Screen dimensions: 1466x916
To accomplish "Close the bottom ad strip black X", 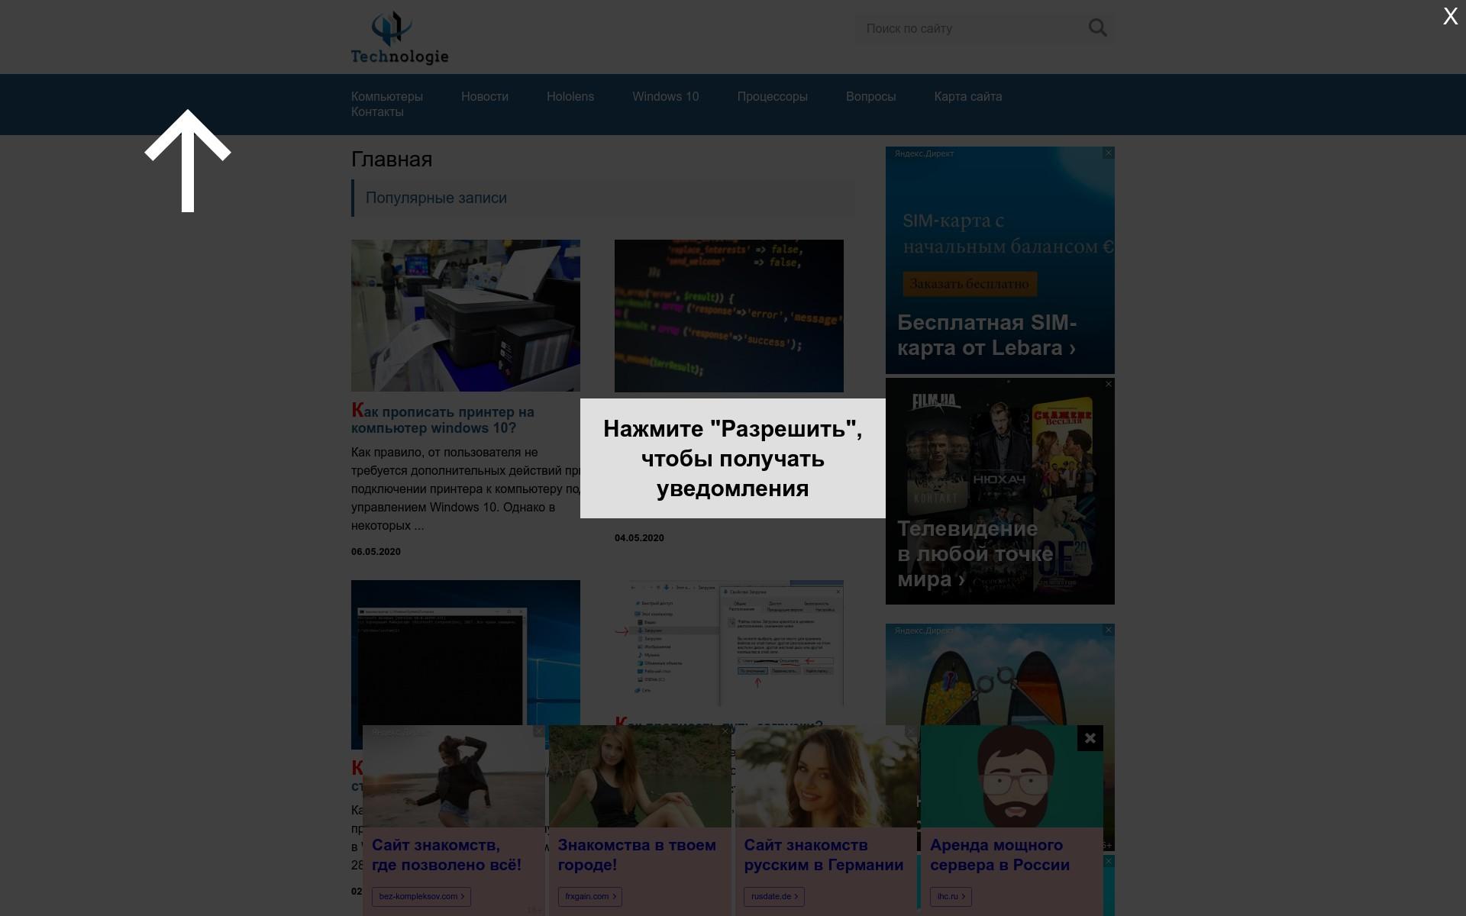I will pos(1090,738).
